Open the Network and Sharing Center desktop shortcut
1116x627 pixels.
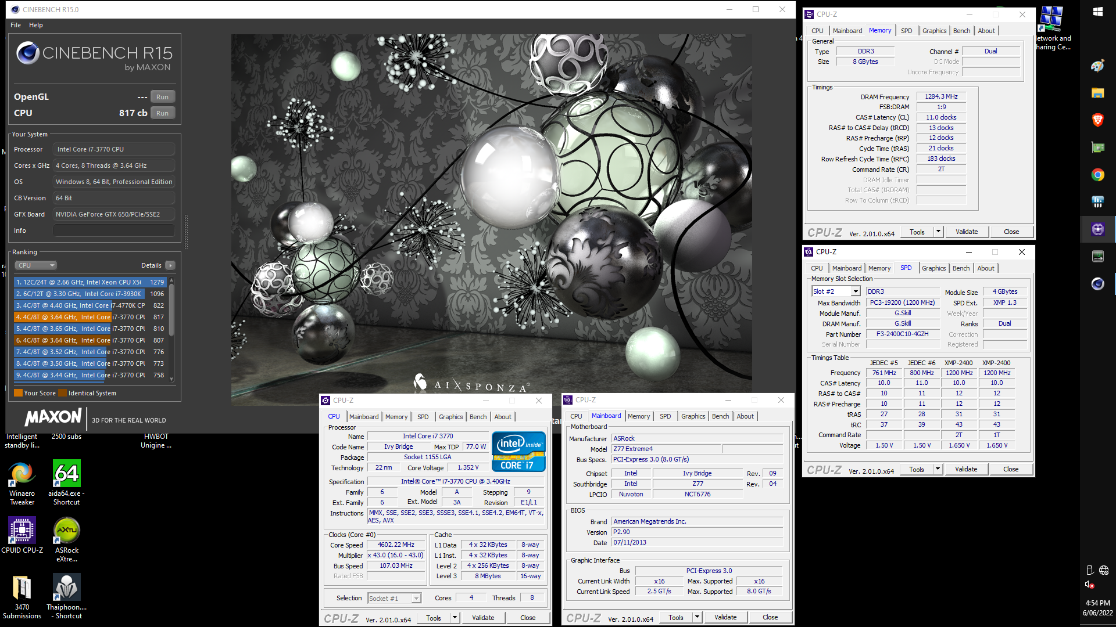pos(1052,28)
